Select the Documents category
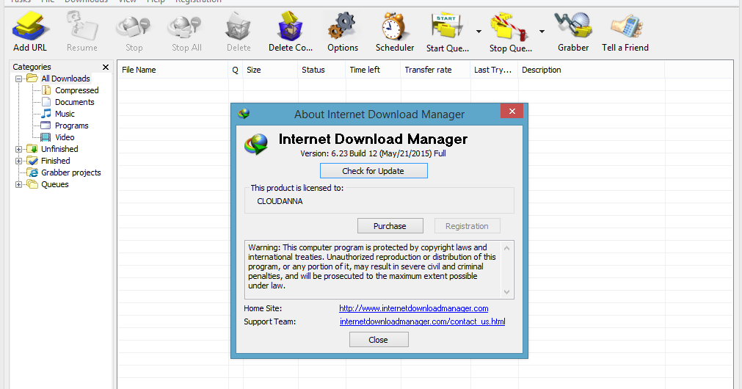 [x=74, y=102]
